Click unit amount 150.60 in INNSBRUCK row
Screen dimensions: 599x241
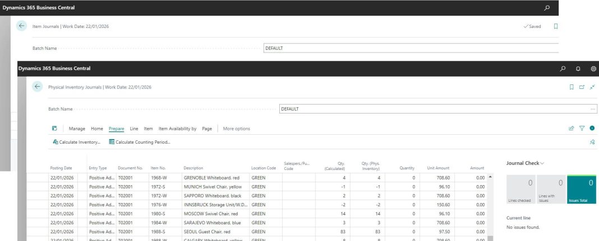click(437, 205)
